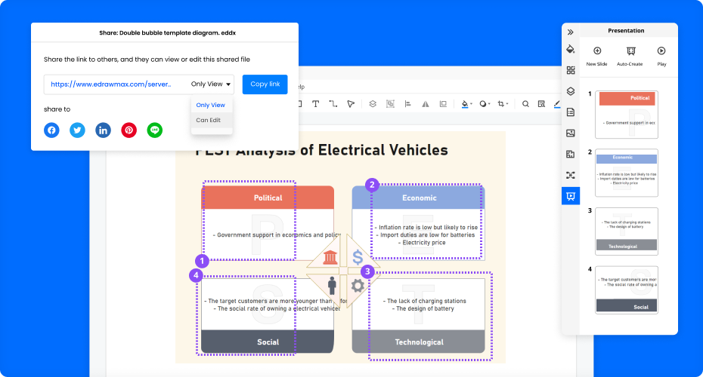
Task: Collapse the right panel with double chevron
Action: point(571,32)
